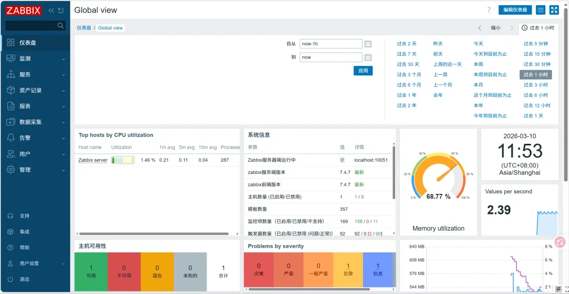Select the highlighted 过去 1 小时 range
The image size is (569, 294).
tap(536, 75)
